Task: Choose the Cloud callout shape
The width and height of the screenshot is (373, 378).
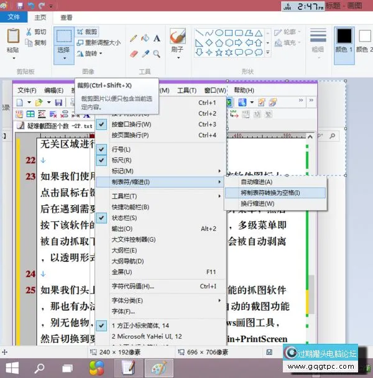Action: [259, 52]
